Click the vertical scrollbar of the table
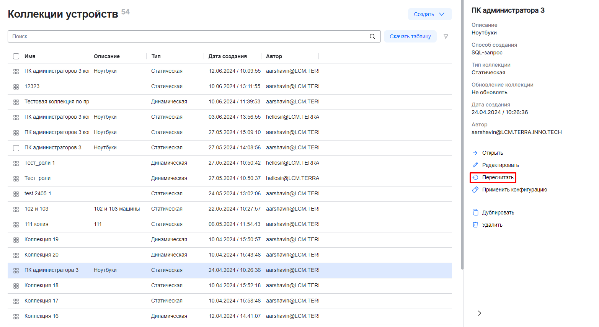599x327 pixels. coord(462,134)
